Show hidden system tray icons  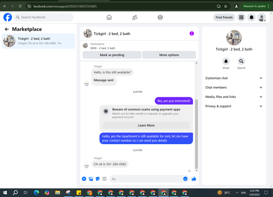coord(237,193)
